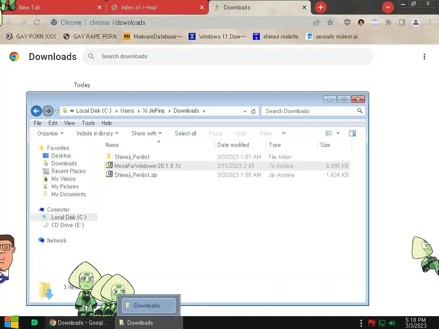
Task: Click the Explorer forward arrow button
Action: pos(48,111)
